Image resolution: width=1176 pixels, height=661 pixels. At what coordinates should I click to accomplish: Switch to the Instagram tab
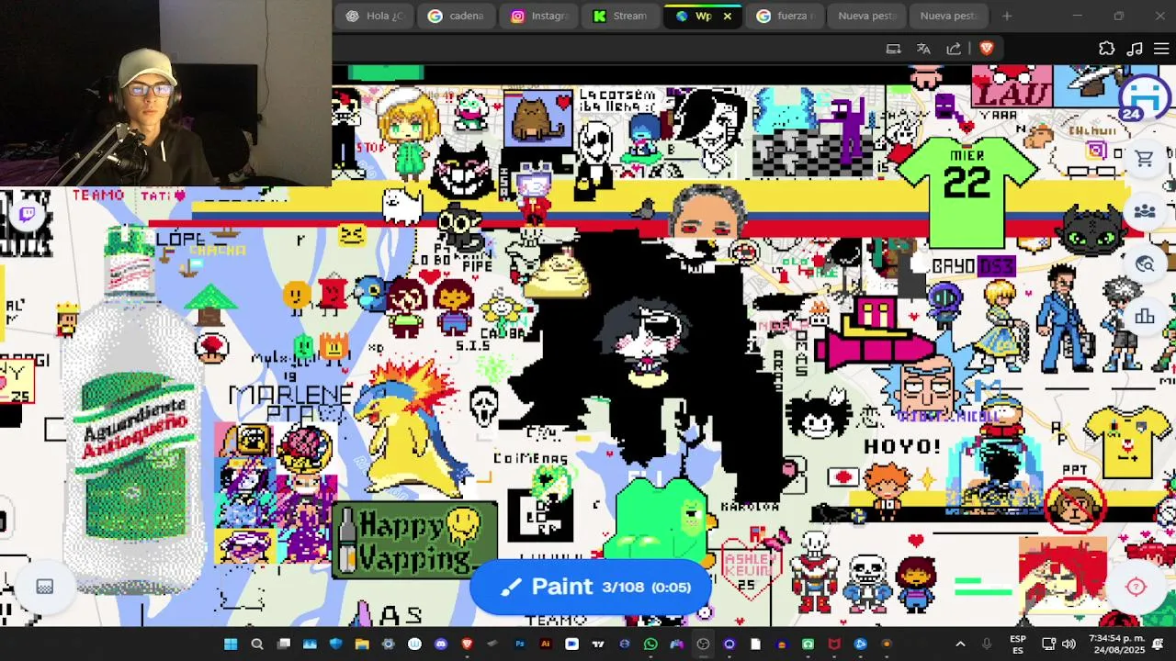point(539,16)
